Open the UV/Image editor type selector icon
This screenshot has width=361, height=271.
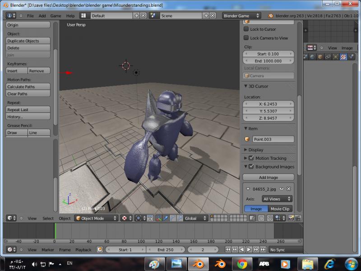pos(312,48)
